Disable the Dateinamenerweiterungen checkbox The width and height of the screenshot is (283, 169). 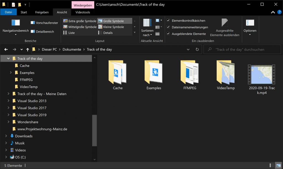pos(168,27)
